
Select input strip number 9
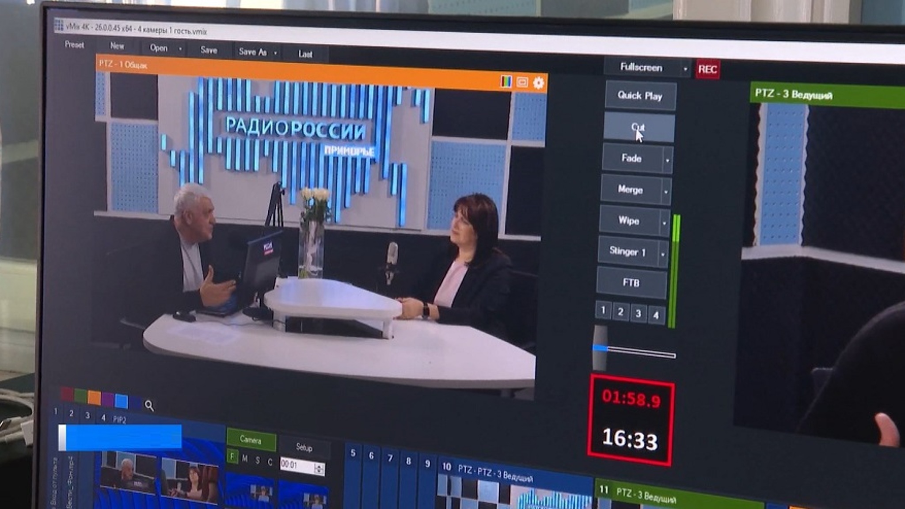(427, 463)
